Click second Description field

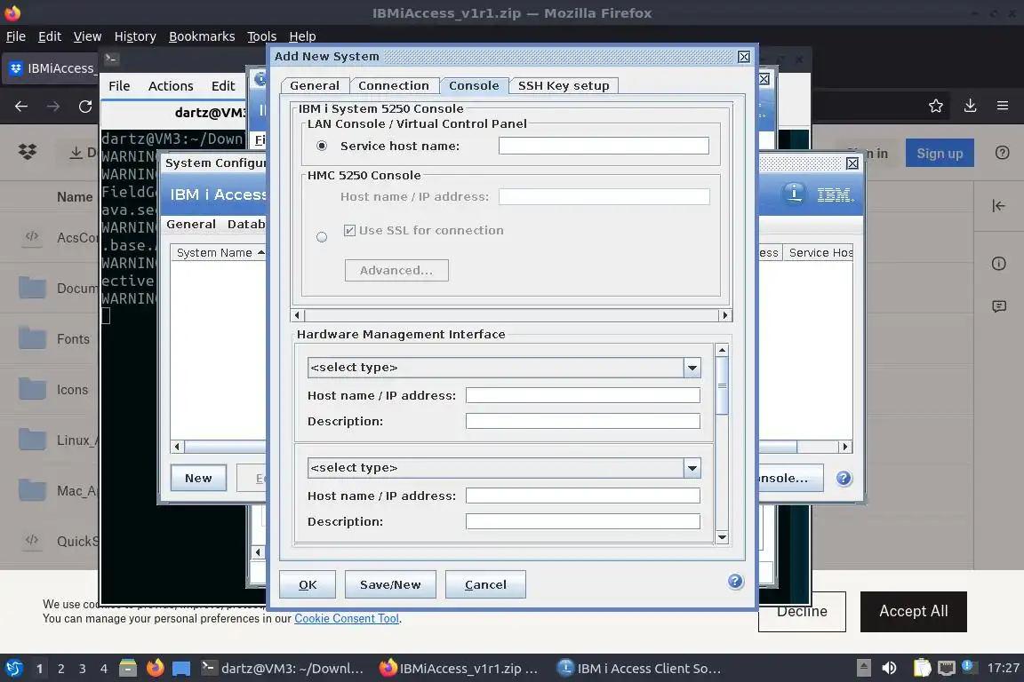582,521
